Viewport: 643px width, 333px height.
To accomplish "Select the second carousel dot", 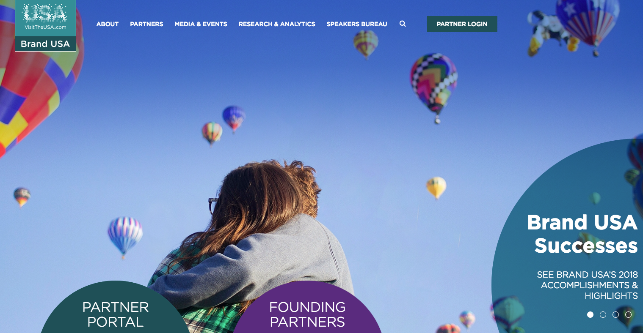I will (x=603, y=314).
